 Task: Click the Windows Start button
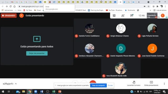coord(3,92)
